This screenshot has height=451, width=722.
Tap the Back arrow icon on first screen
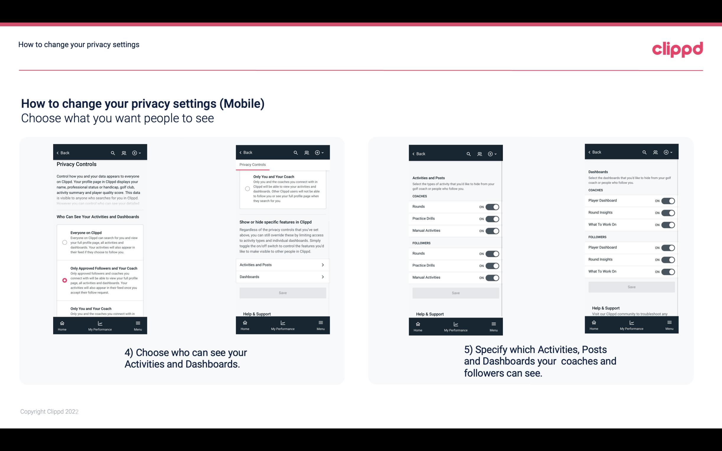point(58,153)
